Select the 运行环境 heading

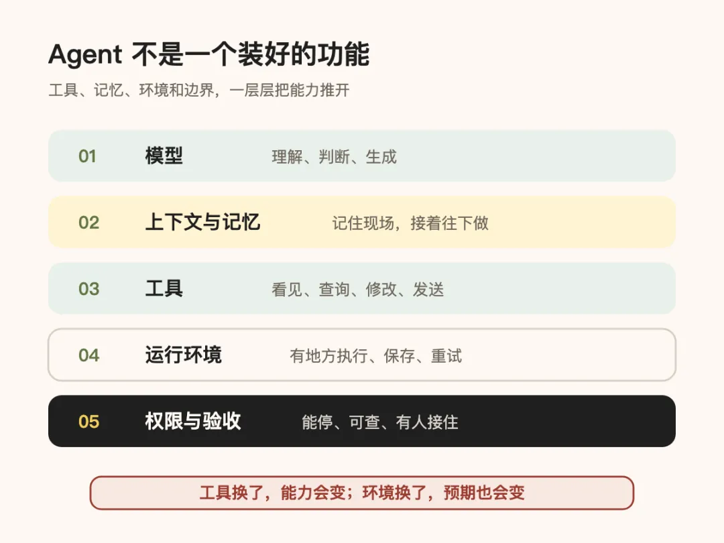point(183,355)
